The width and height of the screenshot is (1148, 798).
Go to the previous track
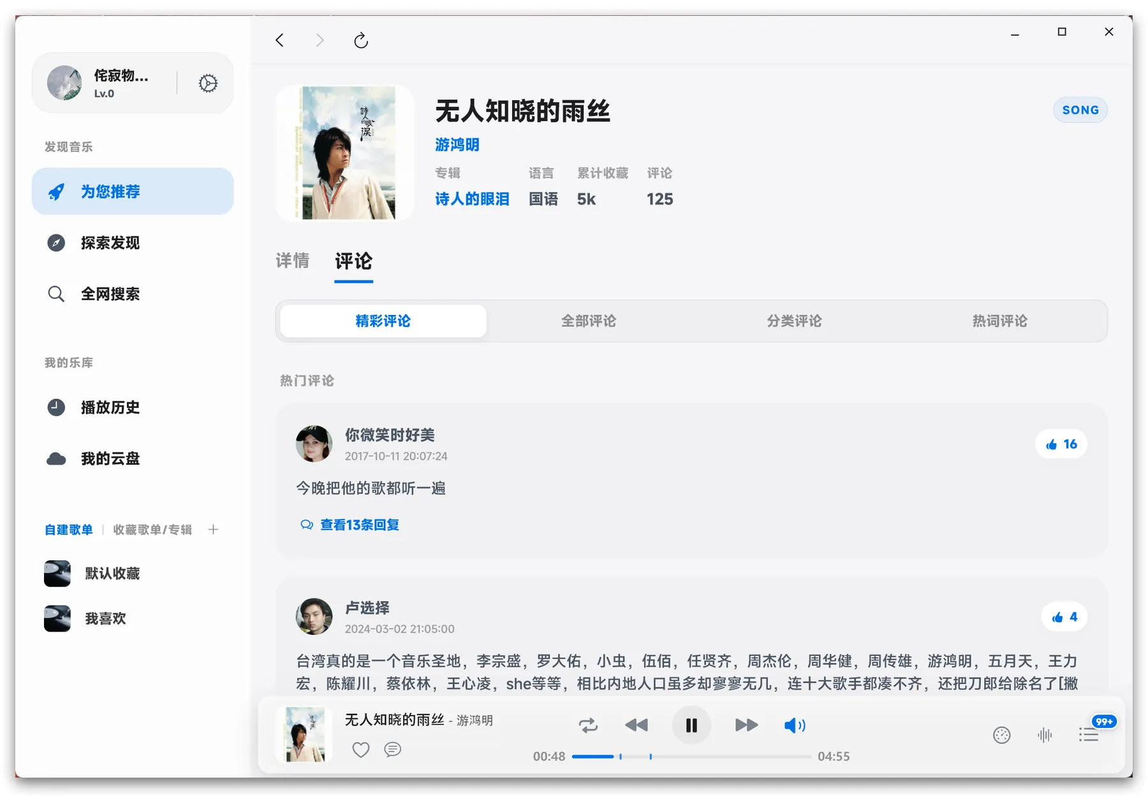pyautogui.click(x=636, y=725)
